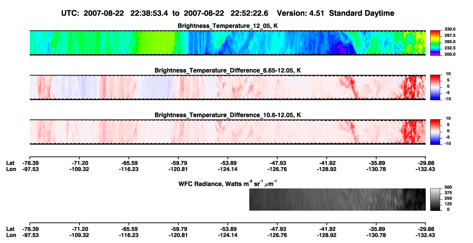Click the 'Brightness_Temperature_Difference_10.6-12.05, K' title

coord(228,115)
